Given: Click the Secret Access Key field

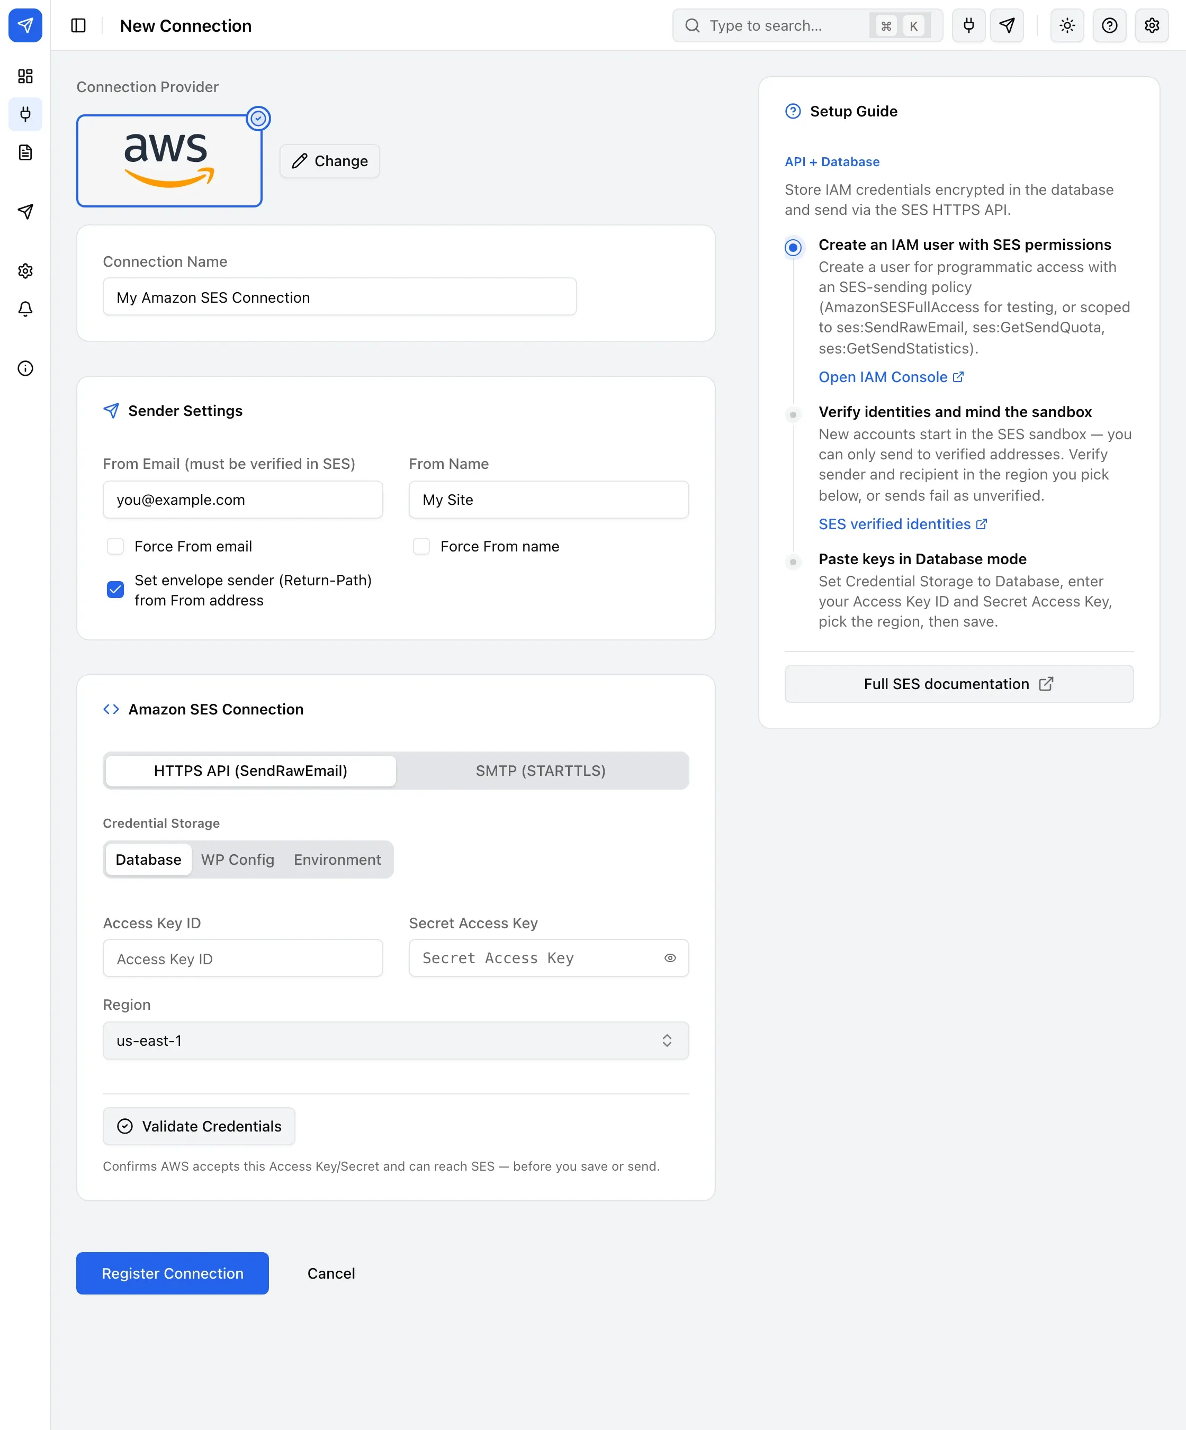Looking at the screenshot, I should coord(549,958).
